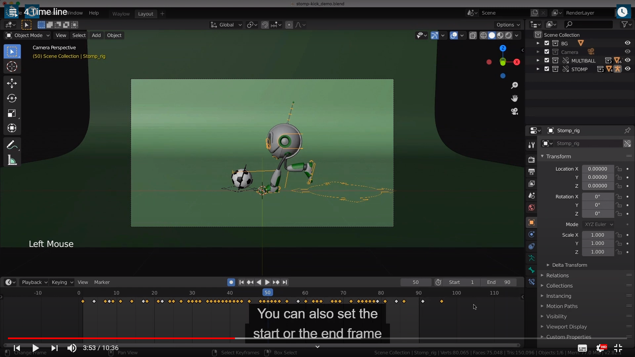Jump to the last frame endpoint button
Image resolution: width=635 pixels, height=357 pixels.
[x=285, y=282]
